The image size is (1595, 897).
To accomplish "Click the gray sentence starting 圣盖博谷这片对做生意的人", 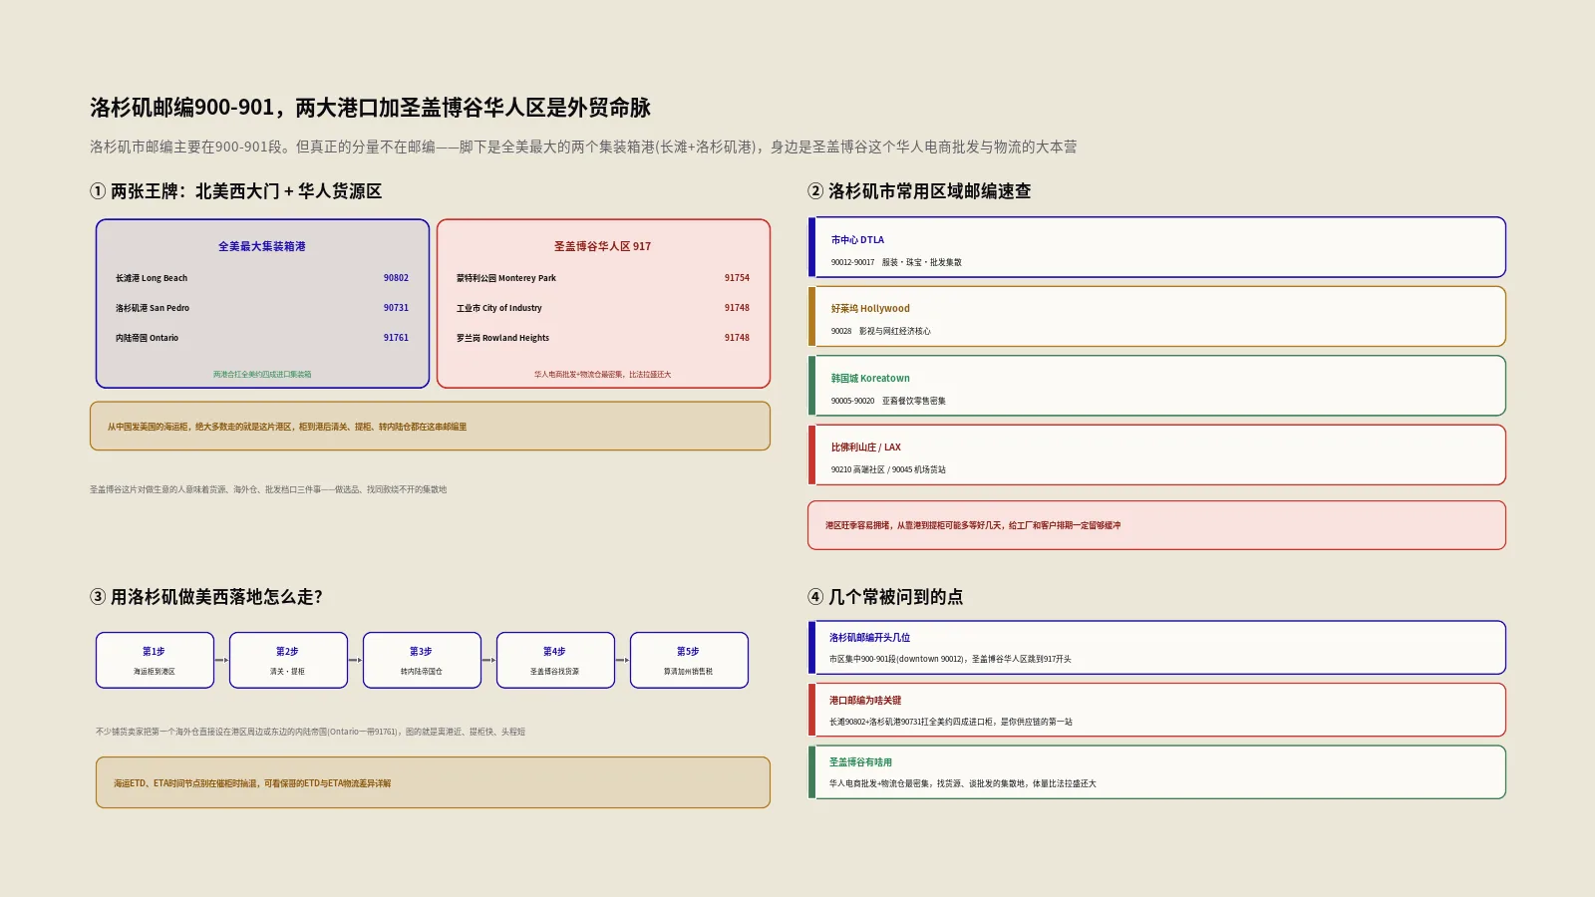I will pyautogui.click(x=268, y=489).
